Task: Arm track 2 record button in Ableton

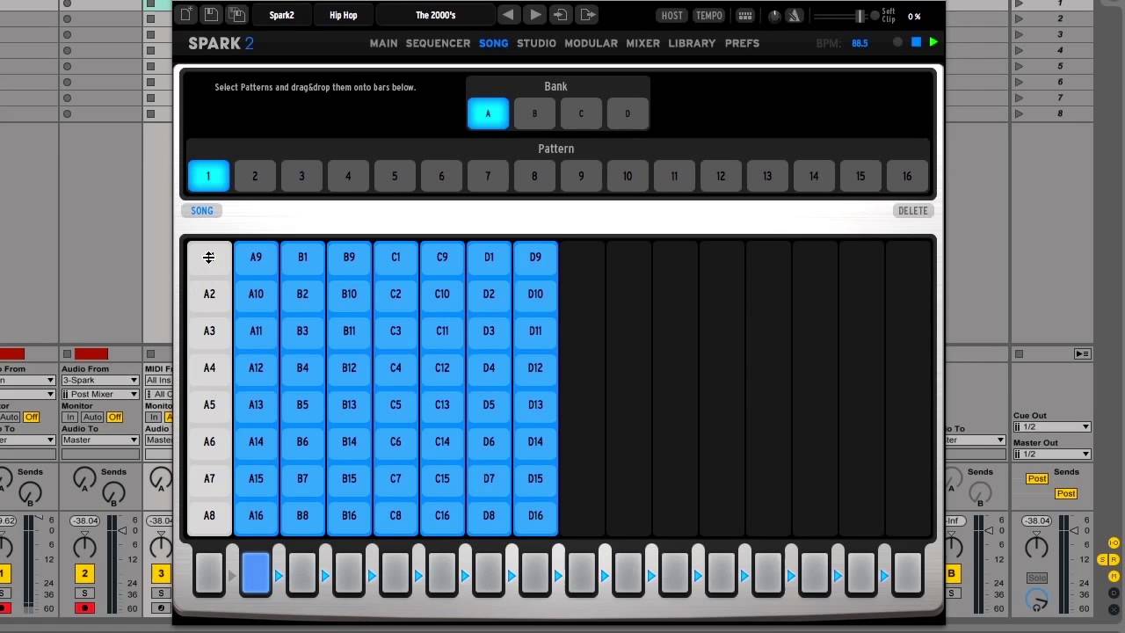Action: point(85,608)
